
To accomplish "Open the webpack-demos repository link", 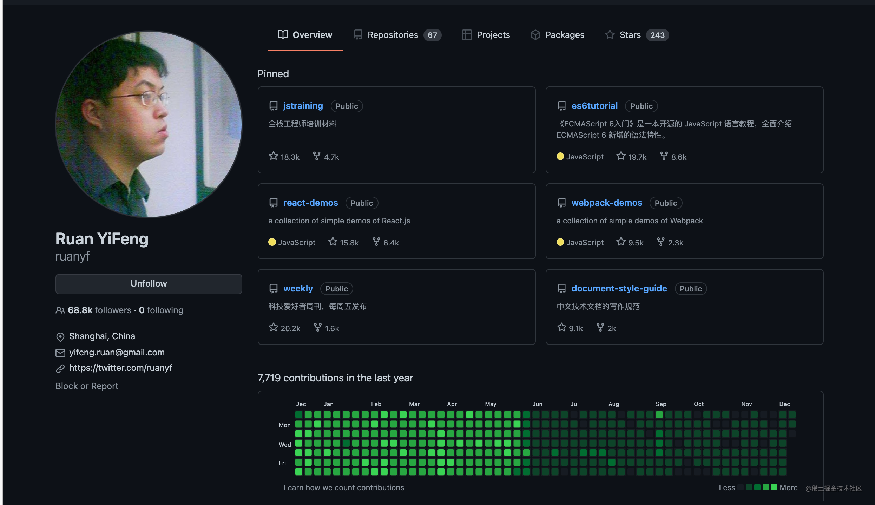I will tap(606, 203).
